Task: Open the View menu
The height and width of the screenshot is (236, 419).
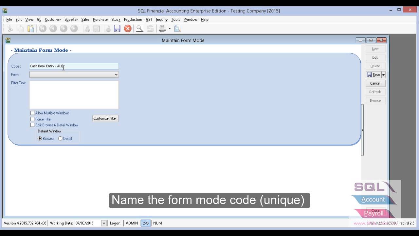Action: (29, 20)
